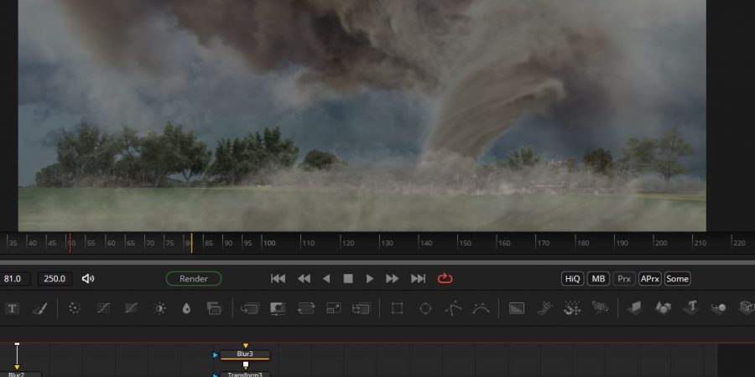
Task: Toggle HiQ high quality mode
Action: pos(572,279)
